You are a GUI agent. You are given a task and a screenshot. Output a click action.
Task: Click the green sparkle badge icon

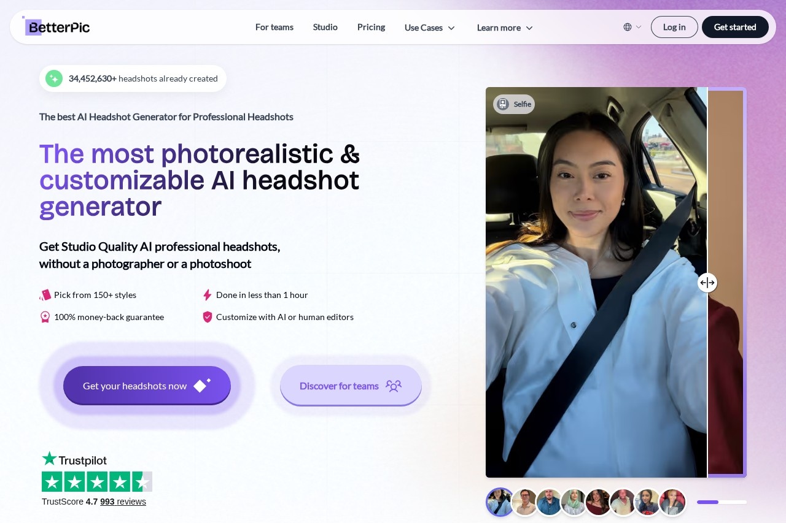click(54, 78)
